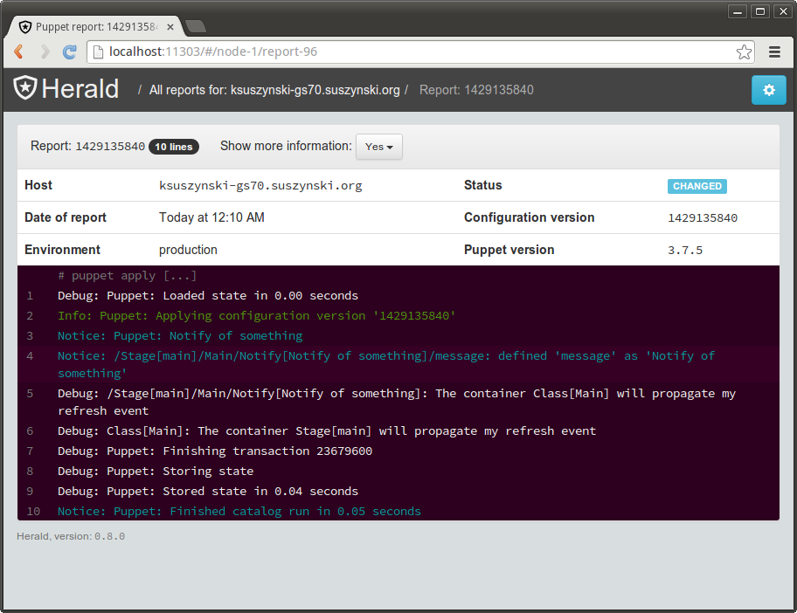Click log line 5 about container Class[Main]
This screenshot has width=797, height=613.
[x=398, y=403]
